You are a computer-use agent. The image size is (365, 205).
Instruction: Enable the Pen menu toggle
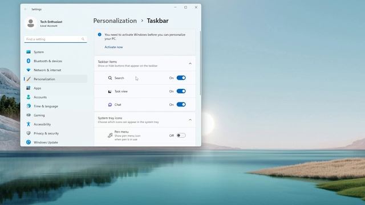[x=181, y=136]
